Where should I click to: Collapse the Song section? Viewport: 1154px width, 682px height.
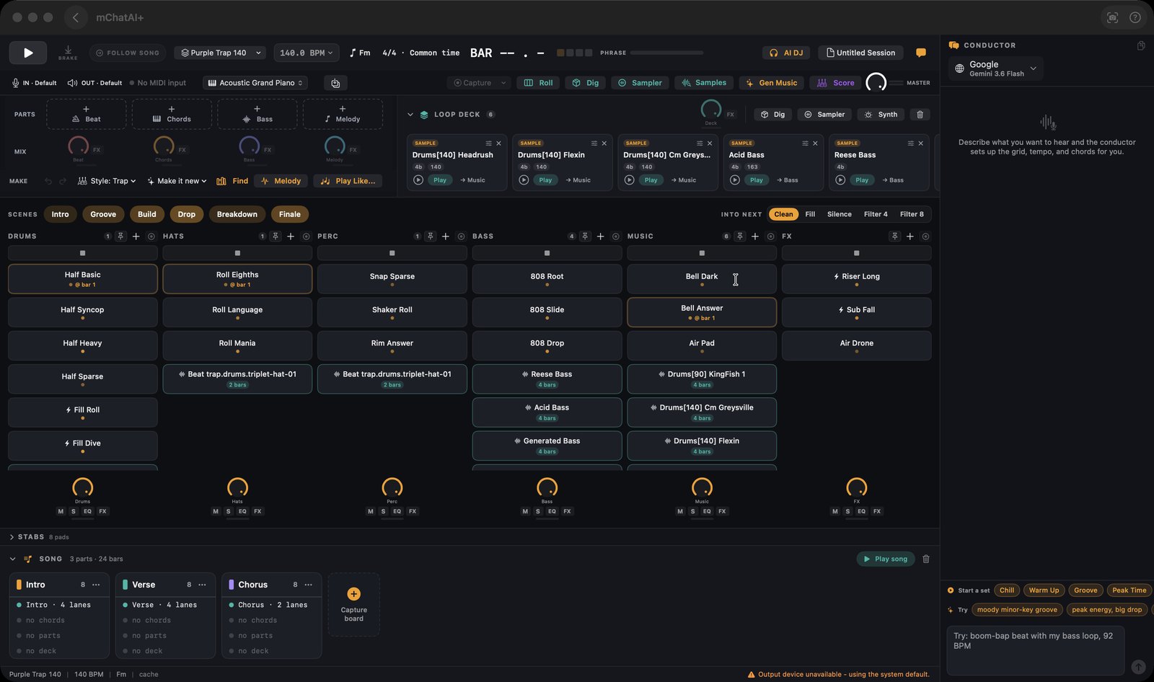pyautogui.click(x=12, y=559)
